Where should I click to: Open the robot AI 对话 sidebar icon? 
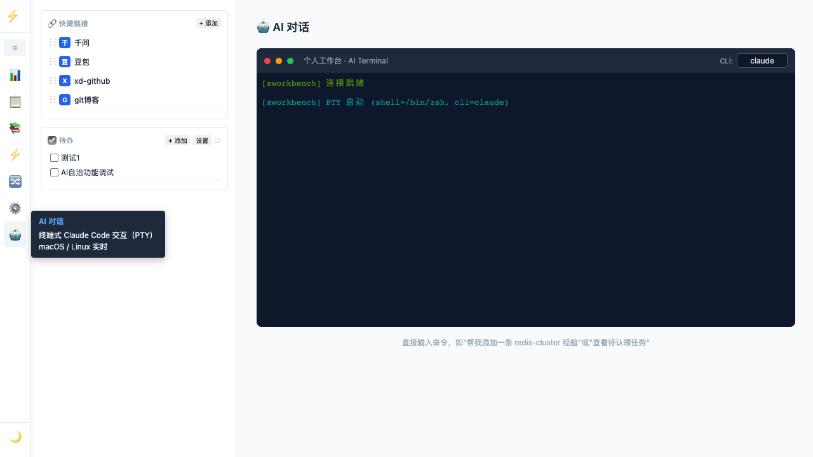click(15, 235)
